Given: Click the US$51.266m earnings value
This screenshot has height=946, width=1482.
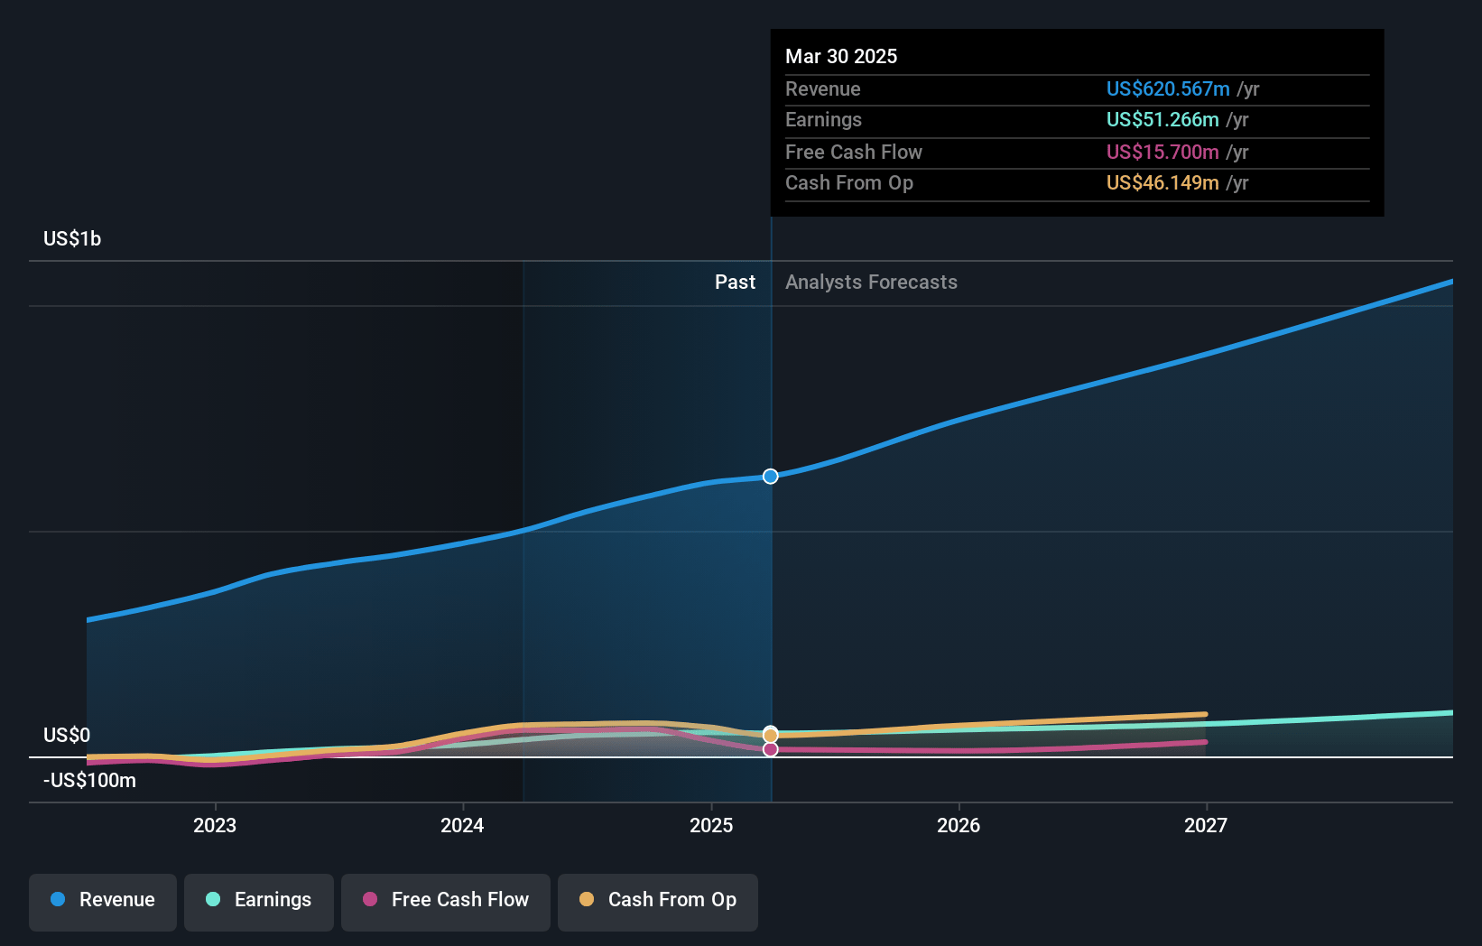Looking at the screenshot, I should click(1162, 120).
